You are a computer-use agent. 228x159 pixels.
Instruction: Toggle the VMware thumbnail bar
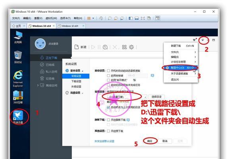[137, 18]
